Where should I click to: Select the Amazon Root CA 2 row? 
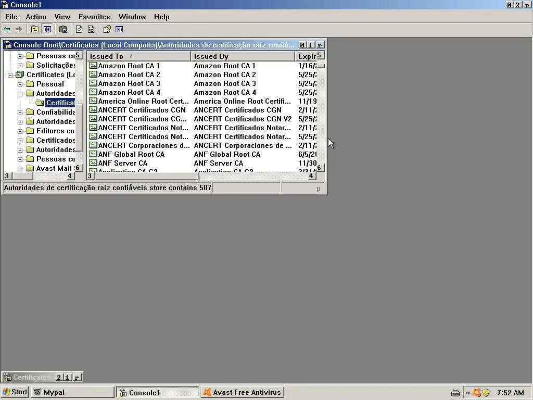129,74
